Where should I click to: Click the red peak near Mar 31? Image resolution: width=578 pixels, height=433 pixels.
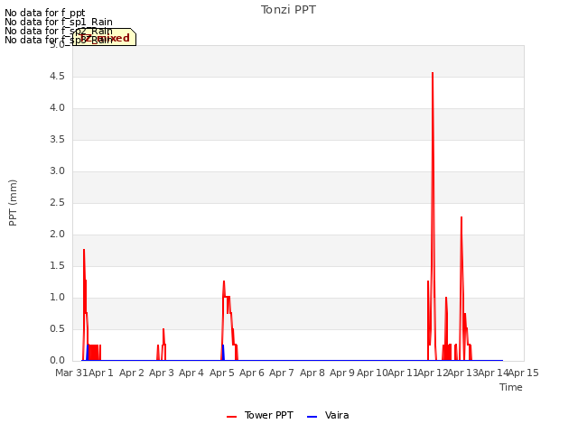84,251
